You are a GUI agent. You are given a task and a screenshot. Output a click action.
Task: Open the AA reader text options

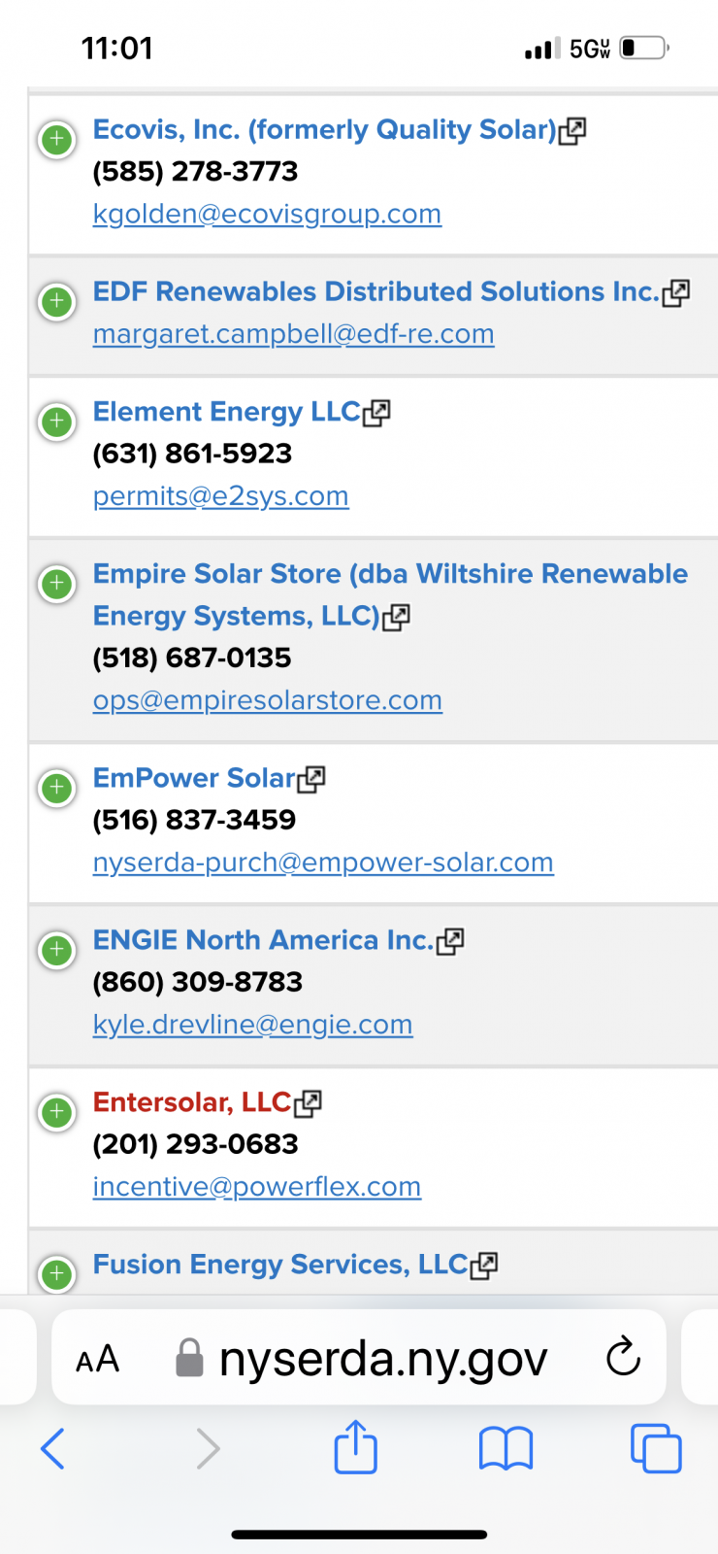98,1358
